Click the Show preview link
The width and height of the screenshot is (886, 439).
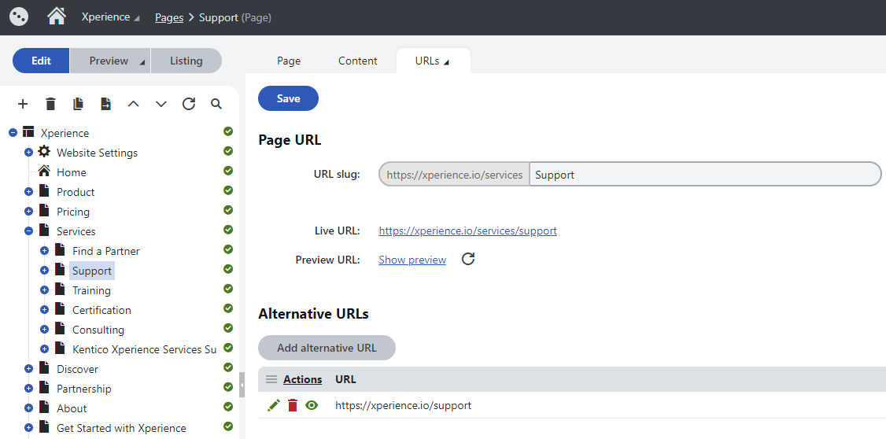click(412, 260)
